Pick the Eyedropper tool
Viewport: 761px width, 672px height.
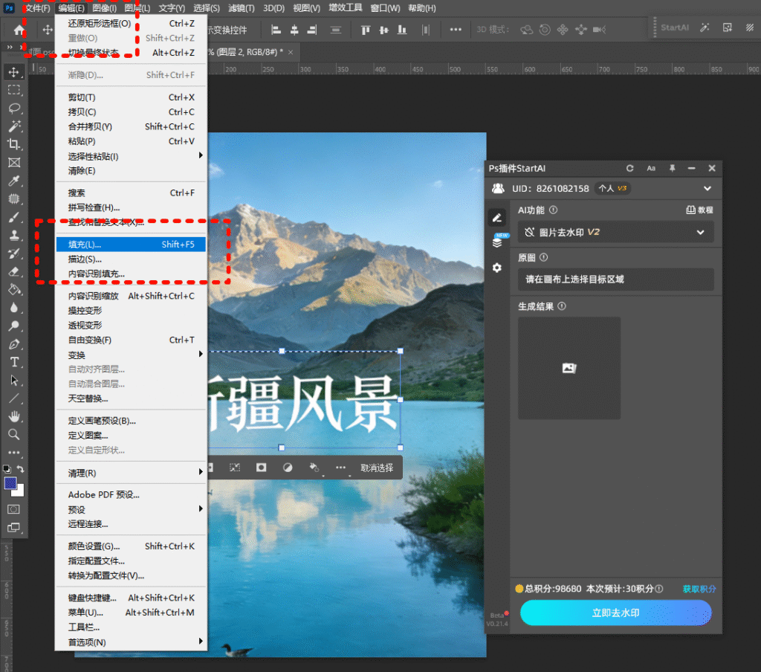[14, 181]
